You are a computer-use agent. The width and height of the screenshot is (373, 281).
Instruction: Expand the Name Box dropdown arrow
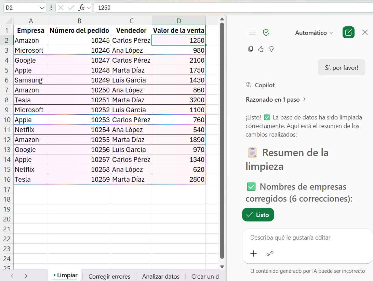tap(42, 8)
